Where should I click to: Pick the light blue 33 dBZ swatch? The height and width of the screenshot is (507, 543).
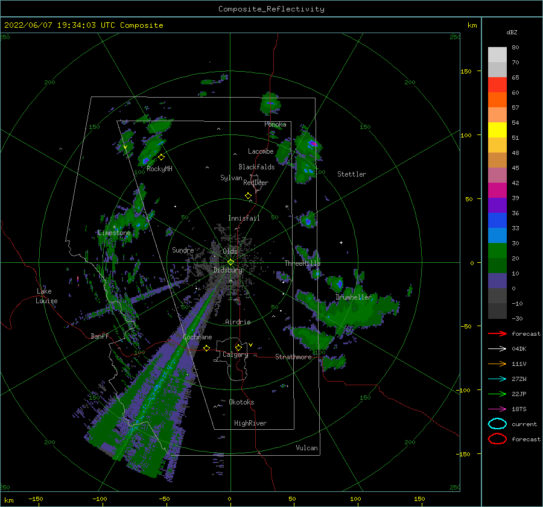[497, 235]
